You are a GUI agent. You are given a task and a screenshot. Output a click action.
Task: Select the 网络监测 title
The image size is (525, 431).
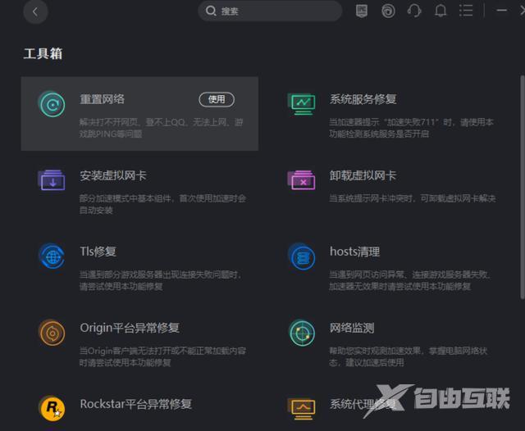tap(352, 328)
